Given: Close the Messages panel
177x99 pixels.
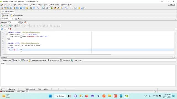Looking at the screenshot, I should [175, 57].
